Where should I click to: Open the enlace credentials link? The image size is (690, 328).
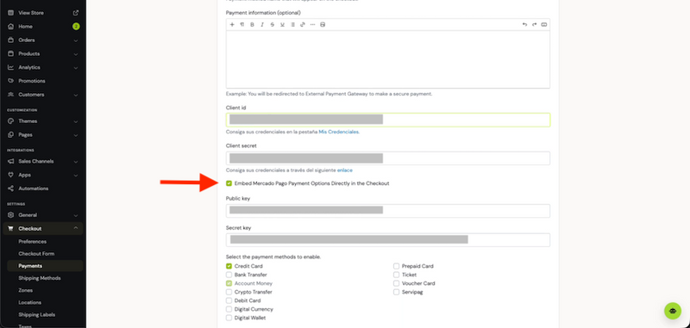344,170
